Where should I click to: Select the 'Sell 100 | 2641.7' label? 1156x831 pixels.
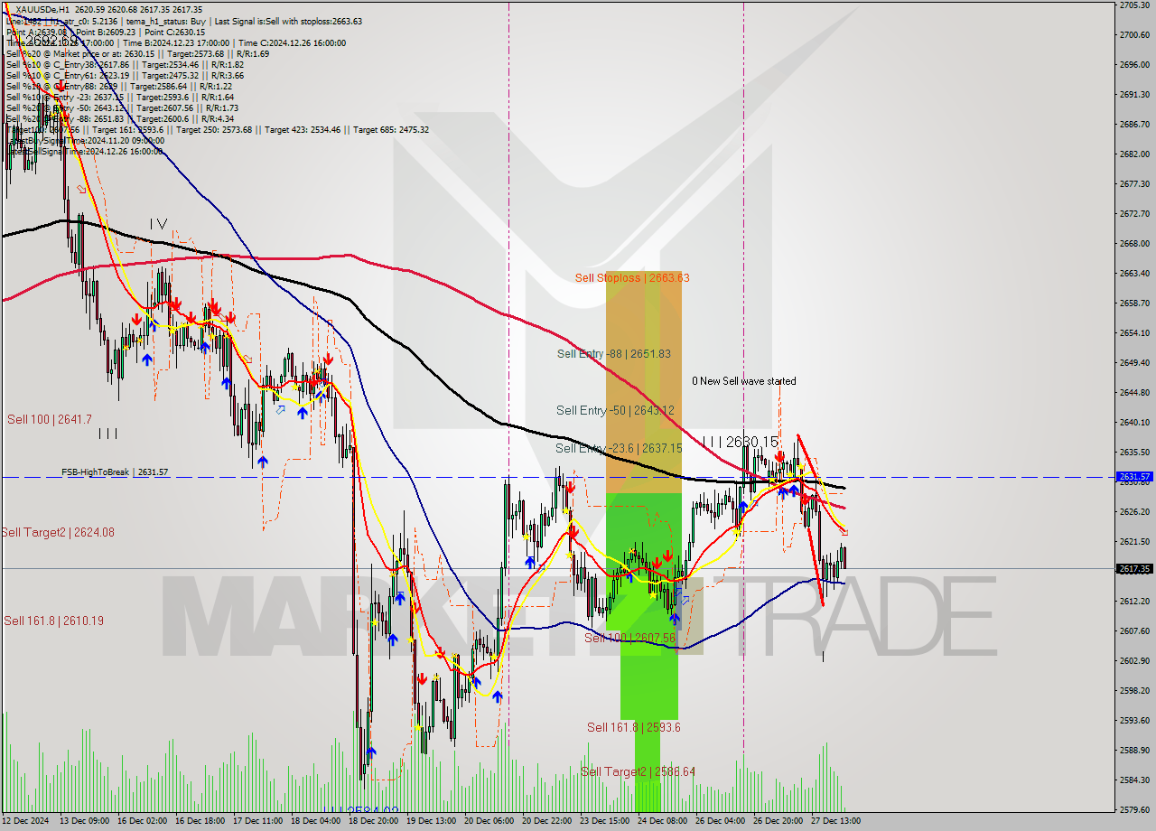pos(50,419)
